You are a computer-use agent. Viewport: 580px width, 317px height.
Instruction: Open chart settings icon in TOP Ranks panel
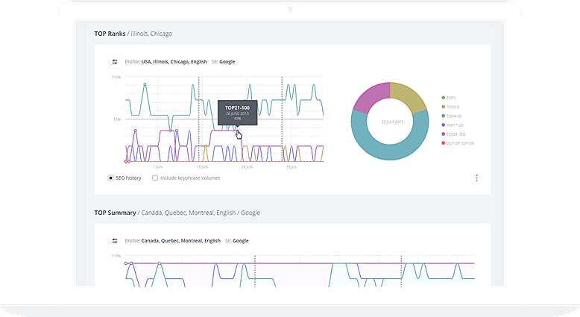[x=115, y=62]
